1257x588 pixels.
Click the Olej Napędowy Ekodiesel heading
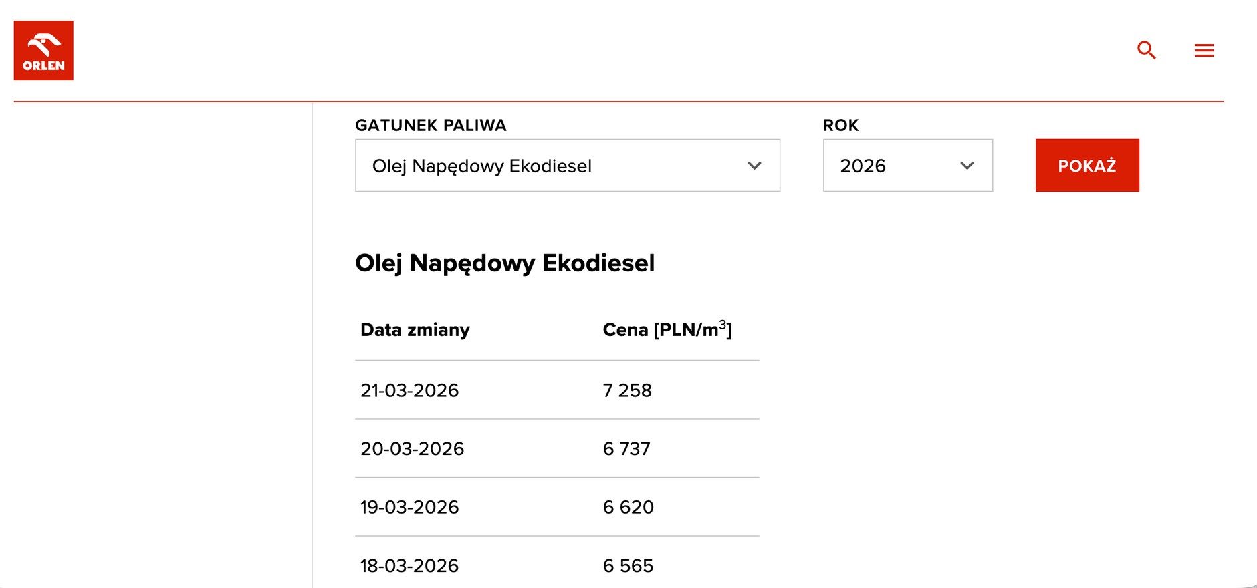coord(505,263)
